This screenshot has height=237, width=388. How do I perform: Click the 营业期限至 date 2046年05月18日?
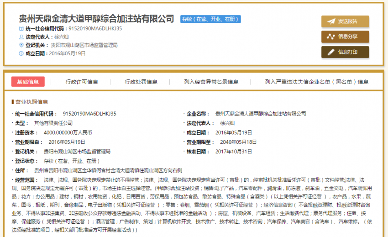tap(238, 142)
